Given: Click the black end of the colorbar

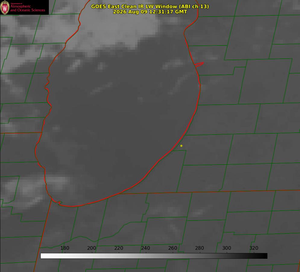Looking at the screenshot, I should click(x=264, y=256).
